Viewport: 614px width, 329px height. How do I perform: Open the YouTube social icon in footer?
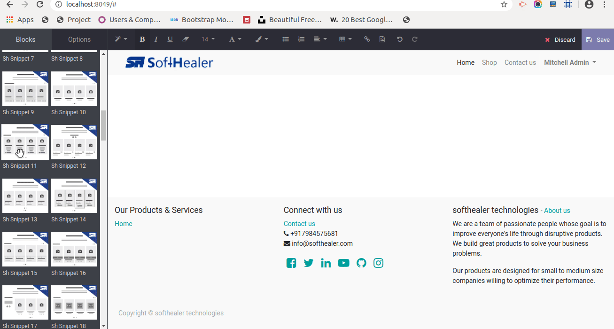344,263
